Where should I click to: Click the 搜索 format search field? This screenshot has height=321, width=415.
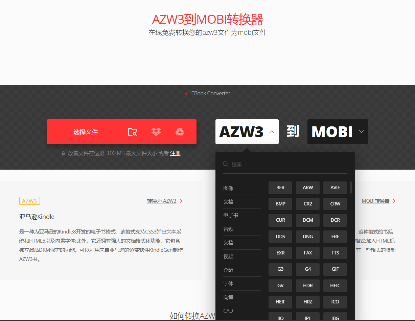tap(287, 165)
